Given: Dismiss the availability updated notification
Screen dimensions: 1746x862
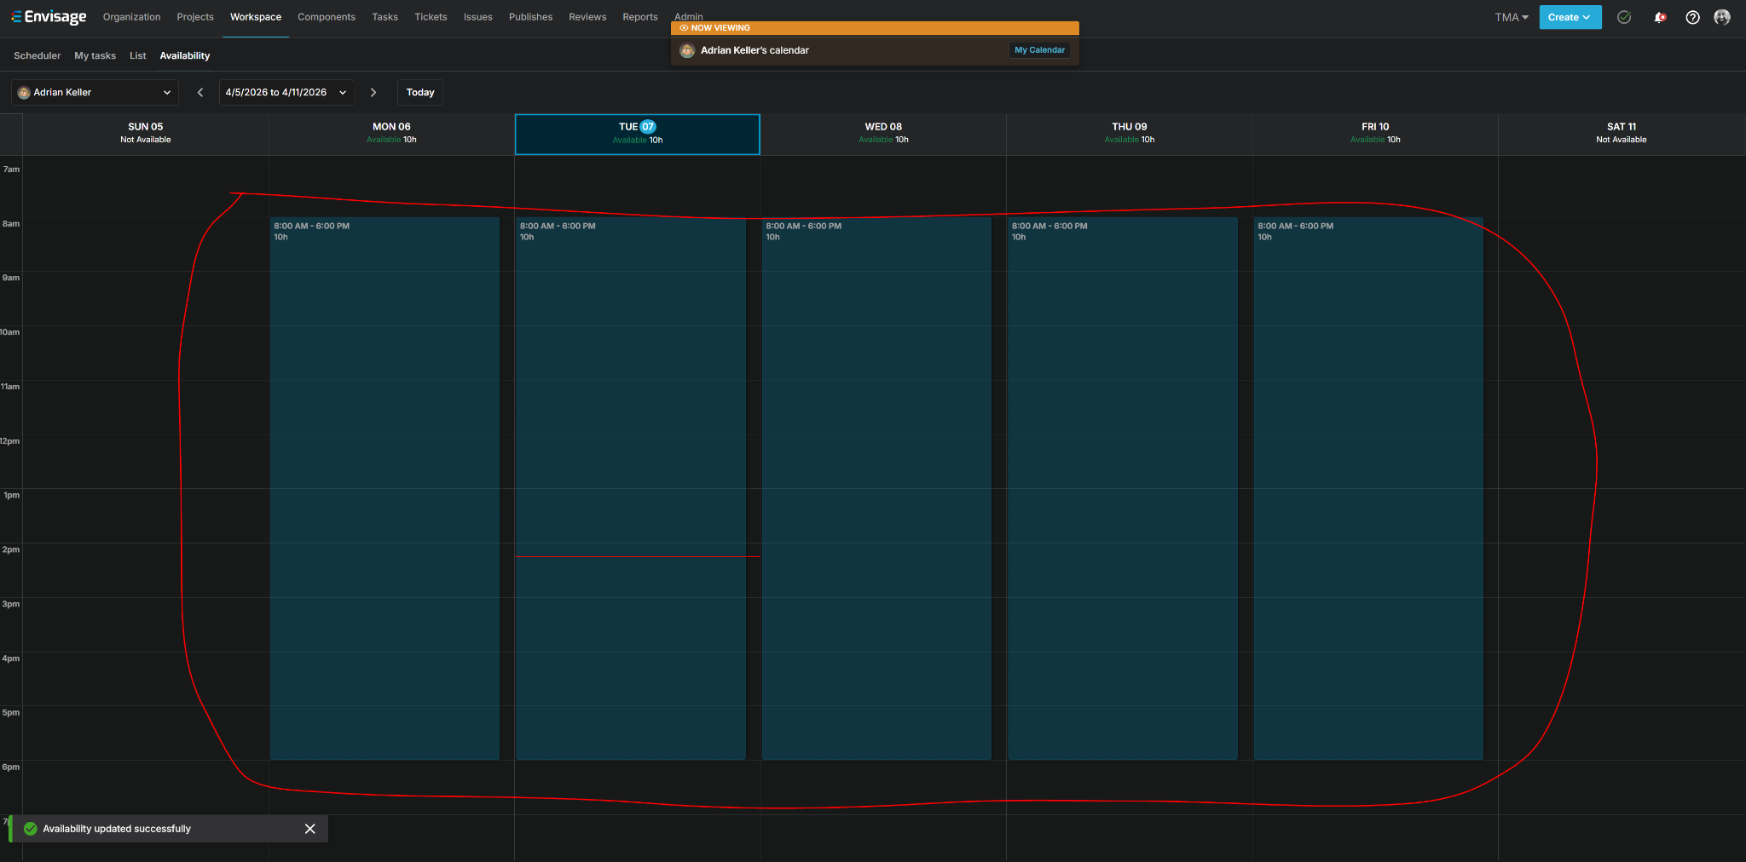Looking at the screenshot, I should 310,829.
